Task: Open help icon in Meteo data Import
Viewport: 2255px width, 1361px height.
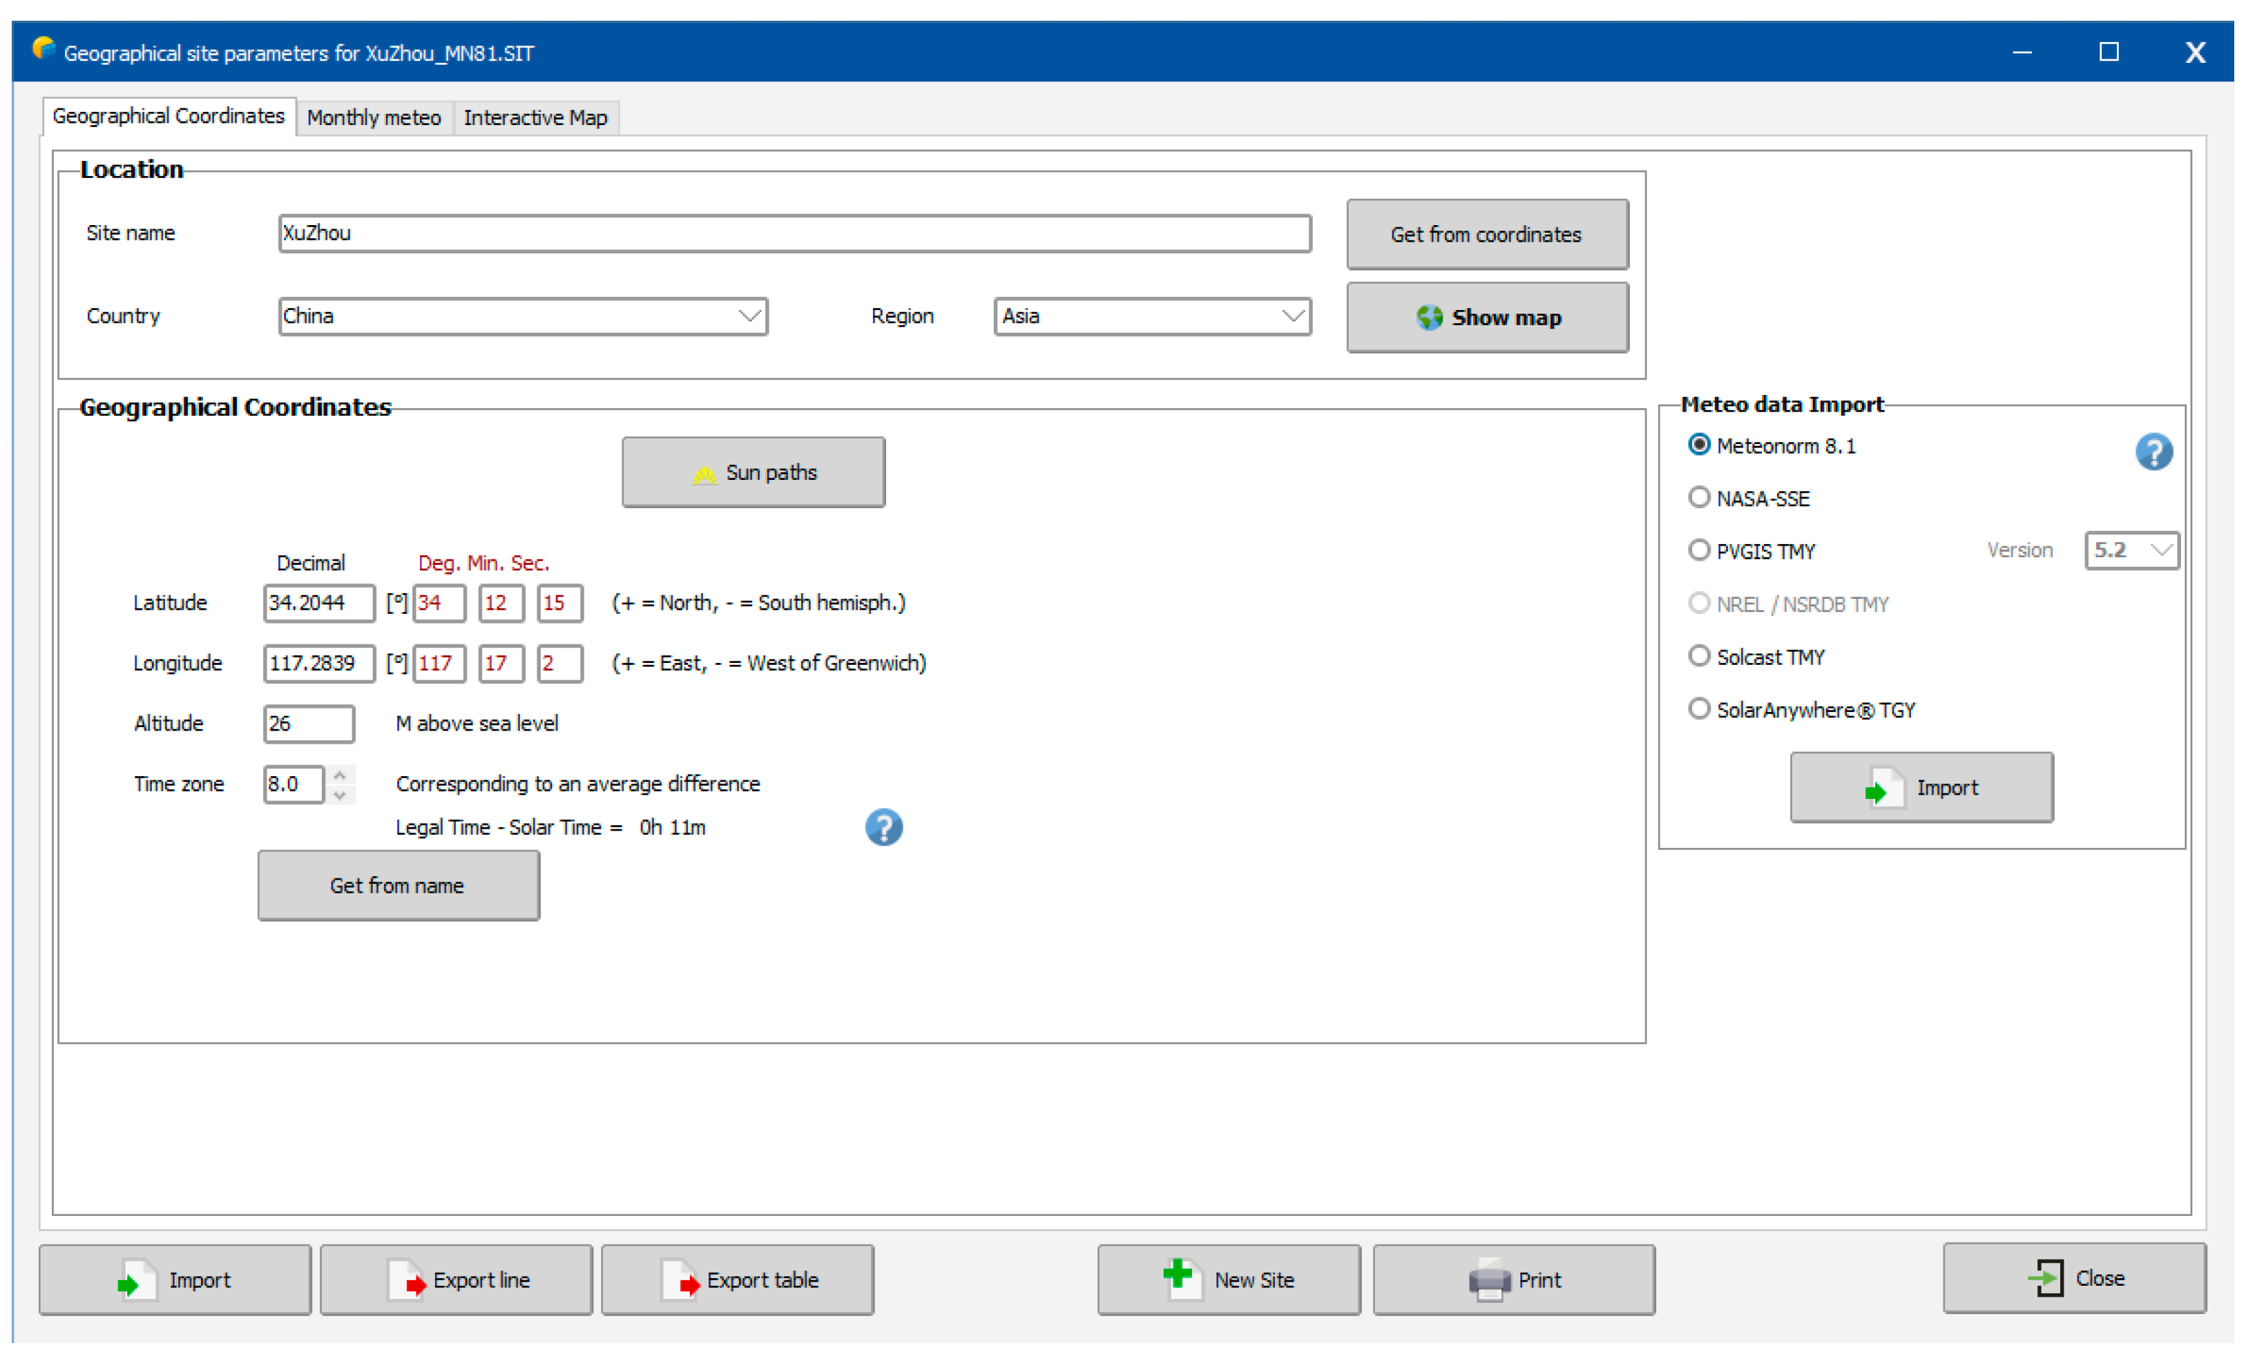Action: (x=2153, y=451)
